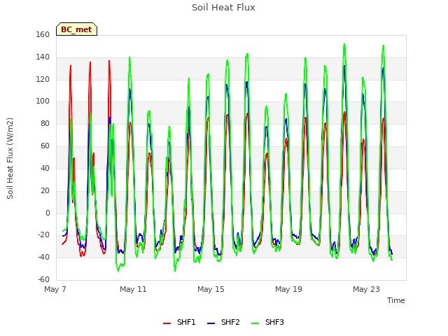Click the red SHF1 legend swatch
The image size is (448, 336).
(x=167, y=323)
